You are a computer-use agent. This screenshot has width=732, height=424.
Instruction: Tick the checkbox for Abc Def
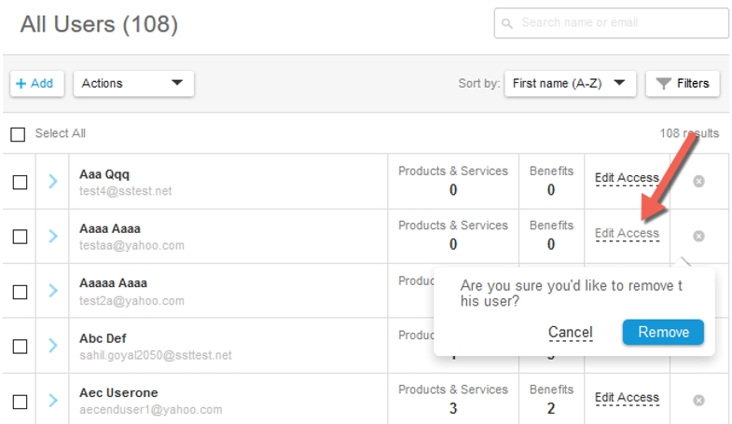pos(20,347)
